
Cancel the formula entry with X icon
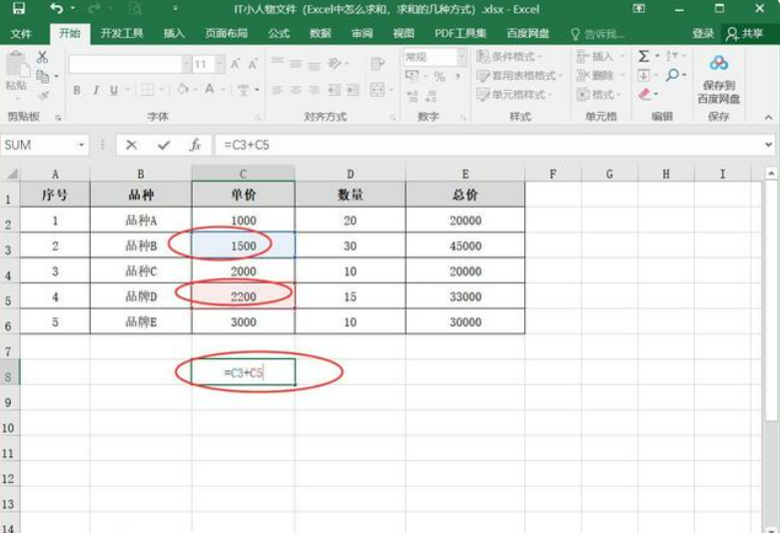coord(131,145)
